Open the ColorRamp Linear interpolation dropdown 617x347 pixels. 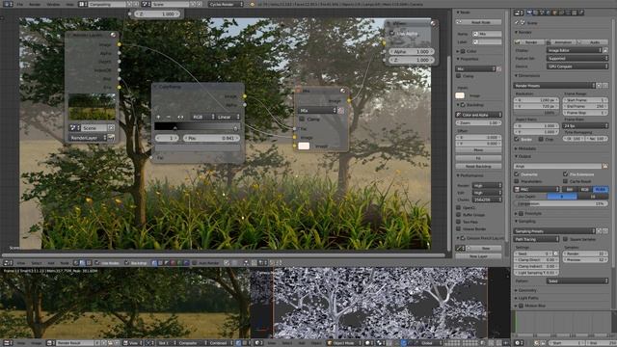228,117
